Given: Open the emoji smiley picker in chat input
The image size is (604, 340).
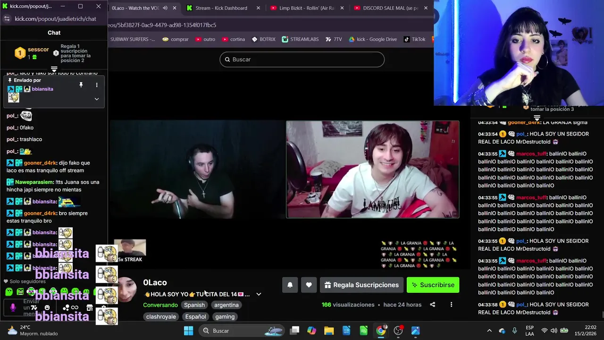Looking at the screenshot, I should click(x=47, y=307).
